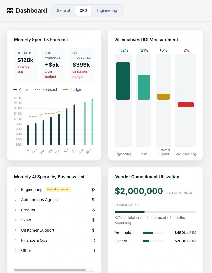Select the CFO tab

click(83, 11)
